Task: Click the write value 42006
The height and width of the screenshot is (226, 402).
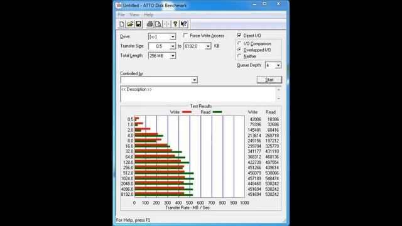Action: point(256,119)
